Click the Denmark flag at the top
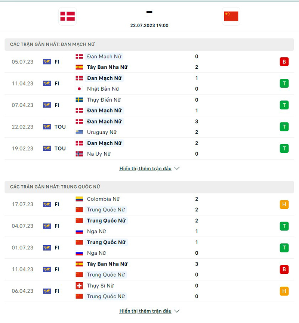The height and width of the screenshot is (323, 299). coord(67,16)
